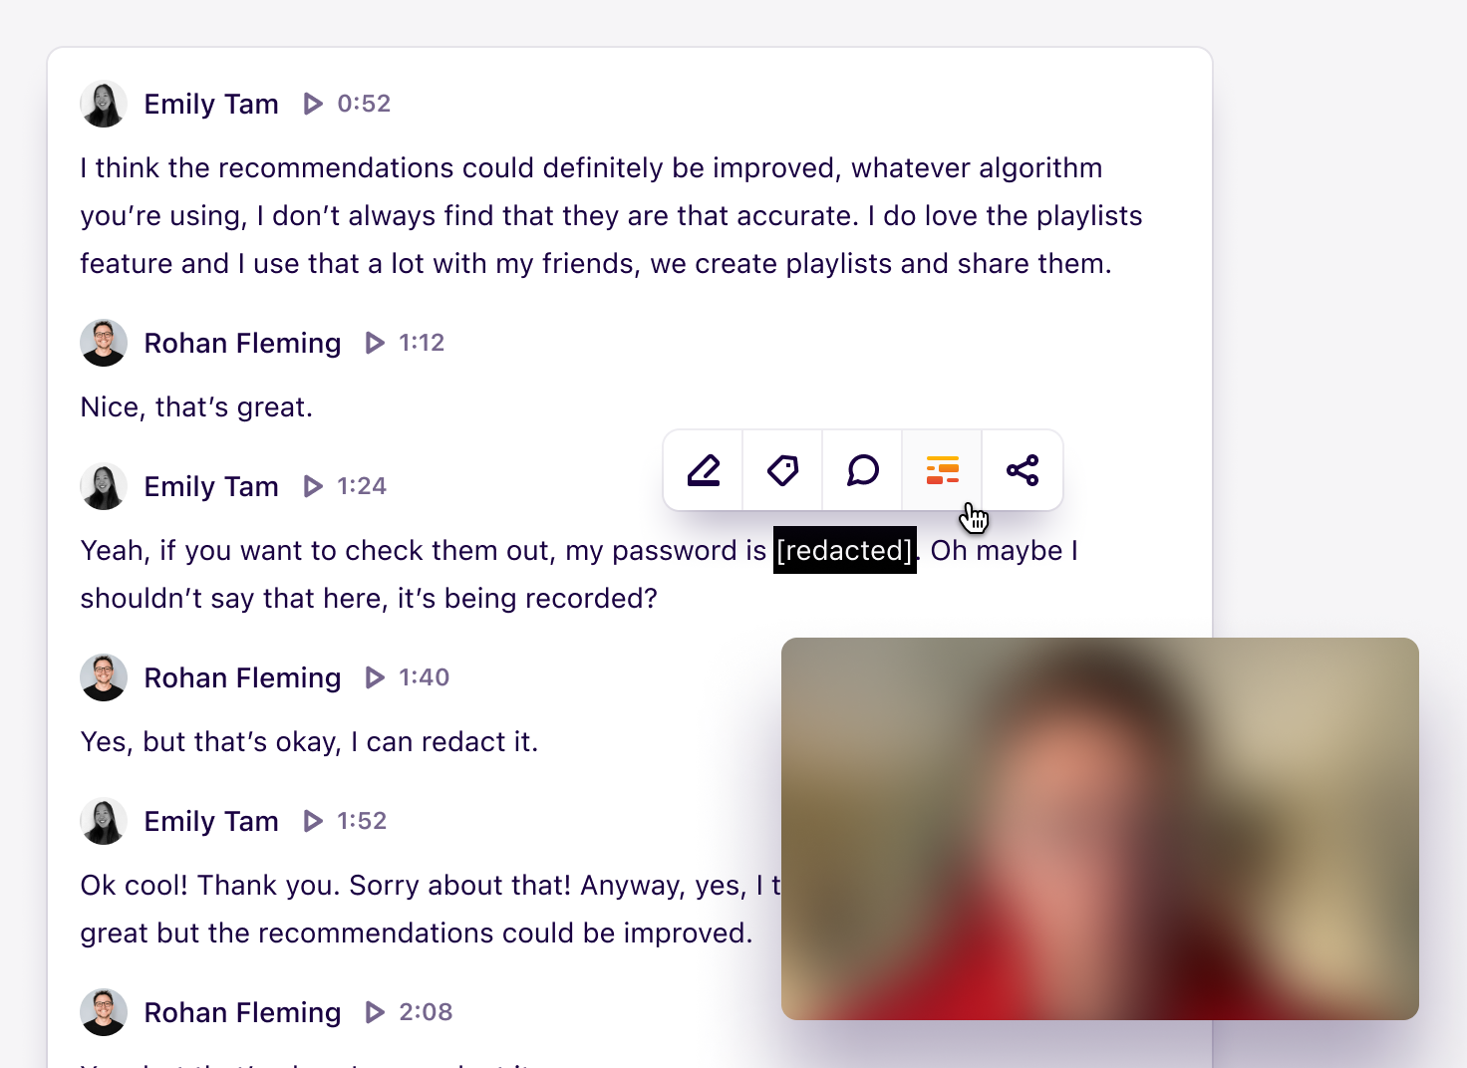1467x1068 pixels.
Task: Click the line "great but the recommendations could be improved."
Action: pos(417,933)
